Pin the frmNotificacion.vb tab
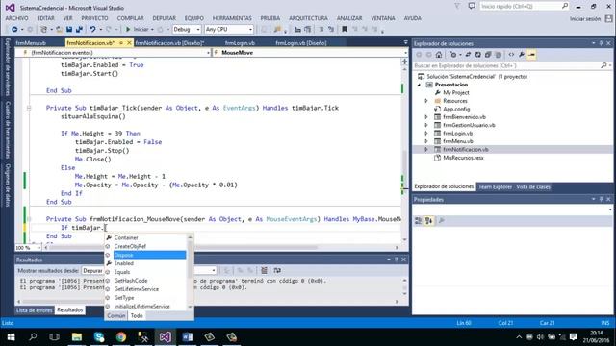 [x=121, y=42]
